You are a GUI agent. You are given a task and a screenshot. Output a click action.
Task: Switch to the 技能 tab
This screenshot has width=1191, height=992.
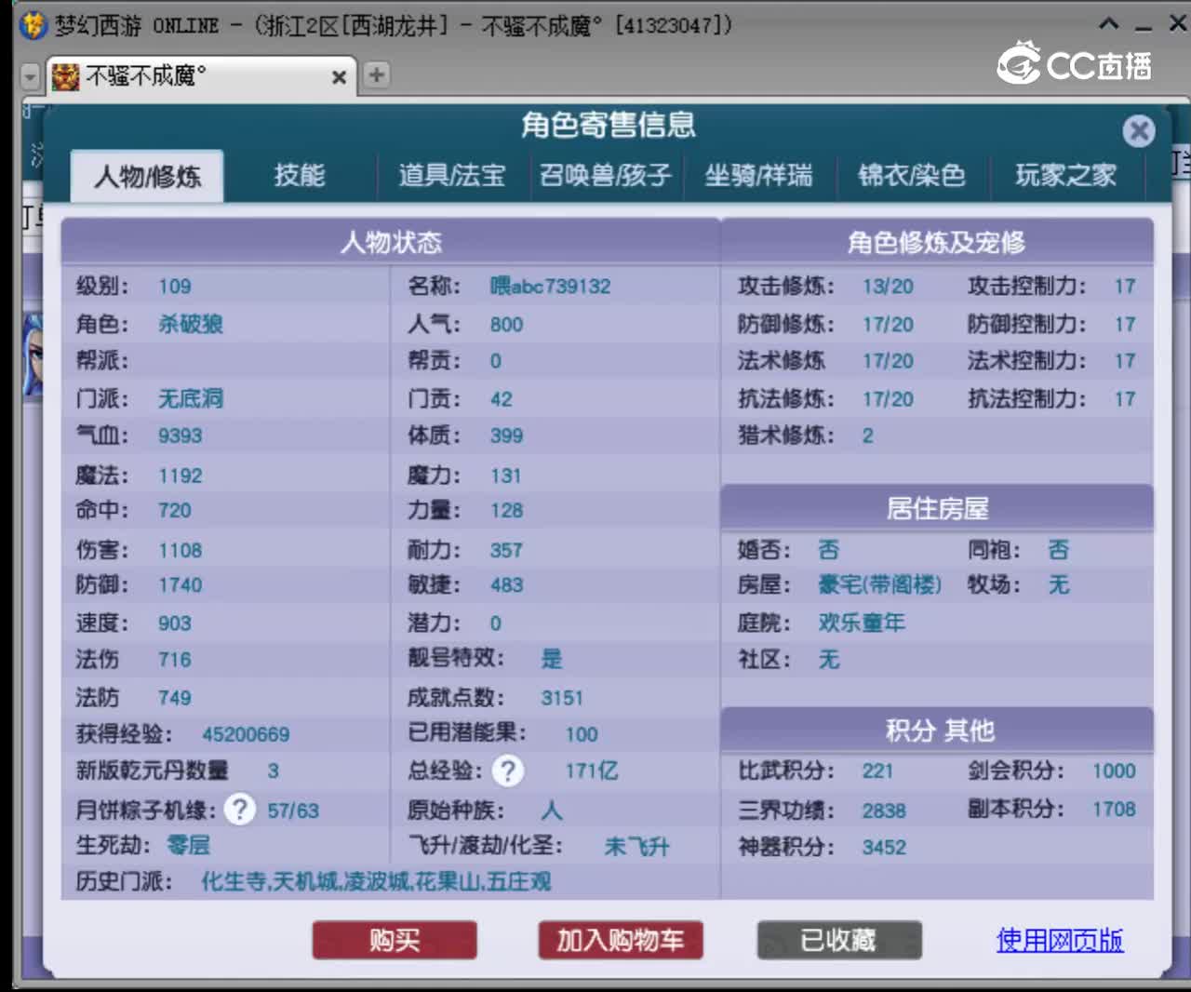[x=300, y=175]
